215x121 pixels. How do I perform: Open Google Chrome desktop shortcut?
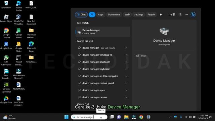point(6,33)
